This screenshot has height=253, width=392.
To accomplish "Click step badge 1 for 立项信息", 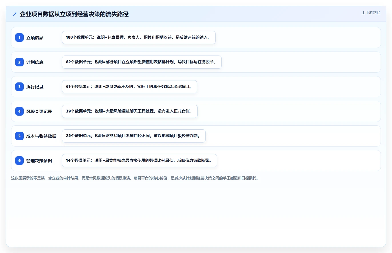I will pos(19,37).
